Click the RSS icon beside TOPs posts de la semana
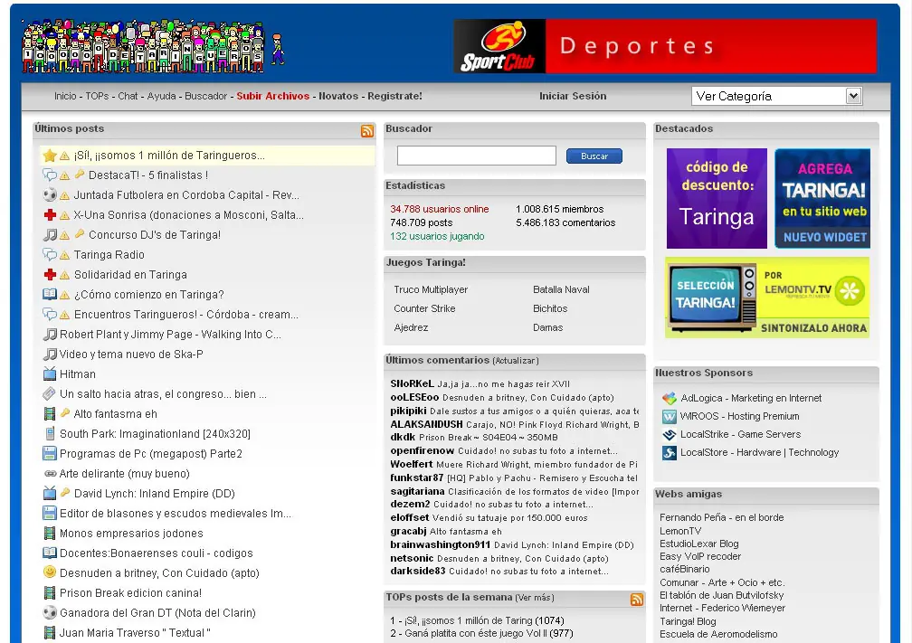Viewport: 912px width, 643px height. 637,600
